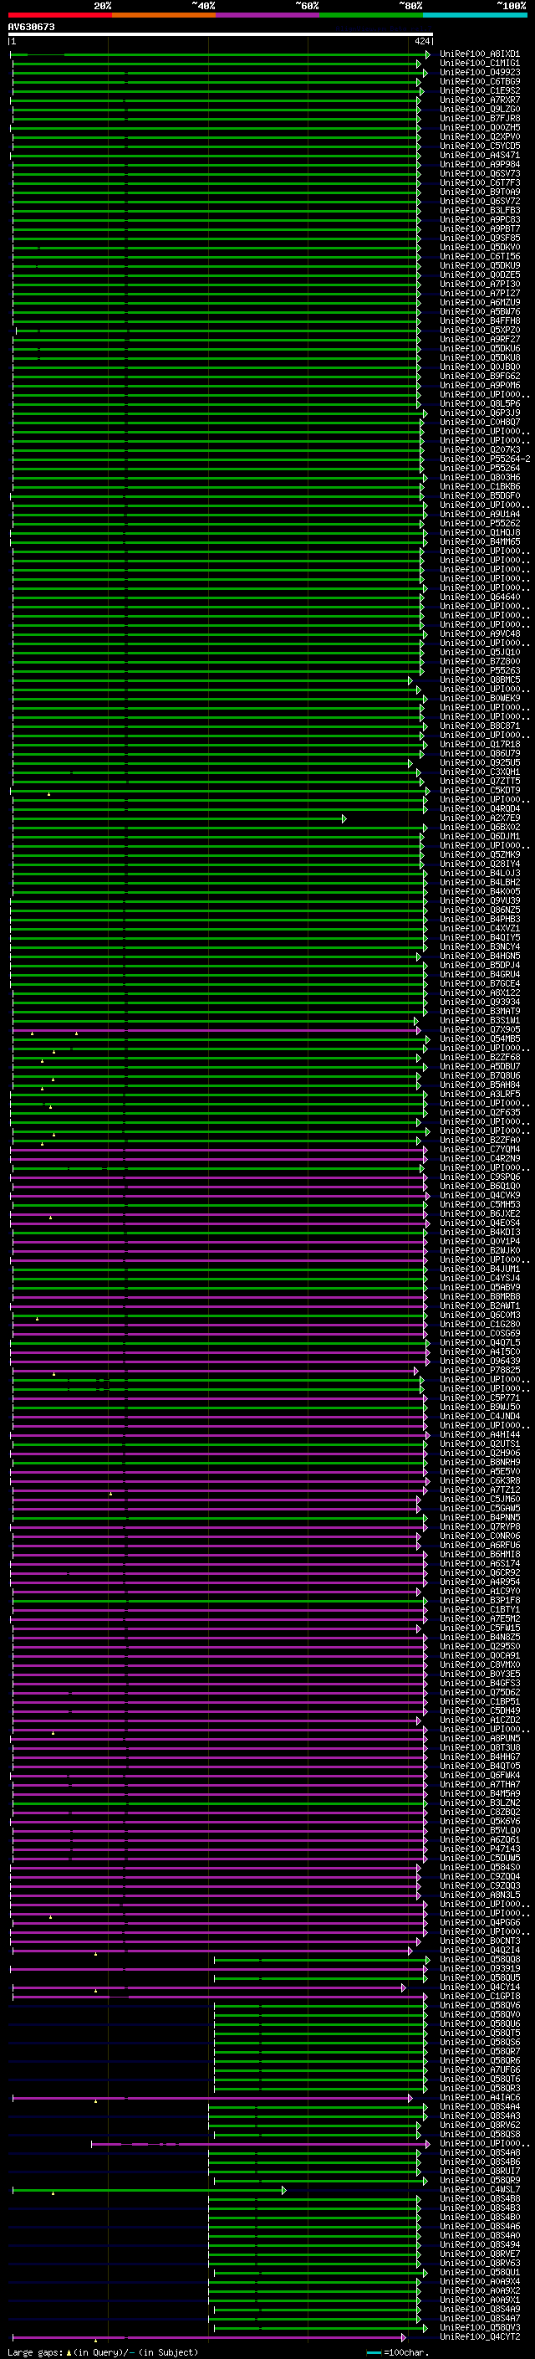535x2359 pixels.
Task: Click the UniRef100_Q7X905 label
Action: pos(479,1029)
